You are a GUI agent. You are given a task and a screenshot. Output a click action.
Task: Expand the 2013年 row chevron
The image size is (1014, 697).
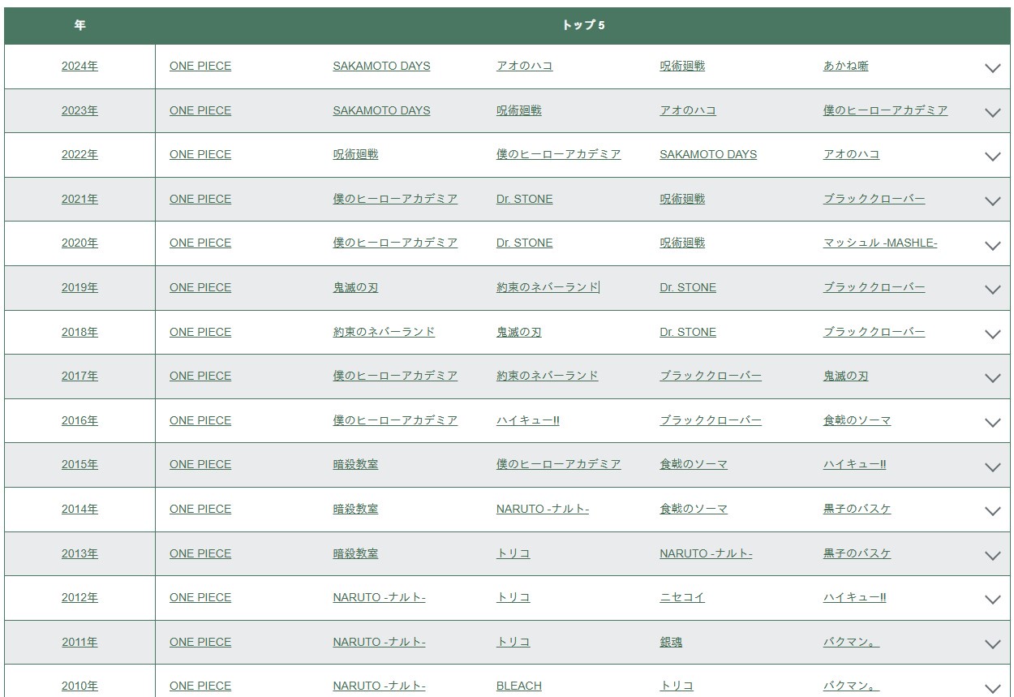click(x=992, y=556)
